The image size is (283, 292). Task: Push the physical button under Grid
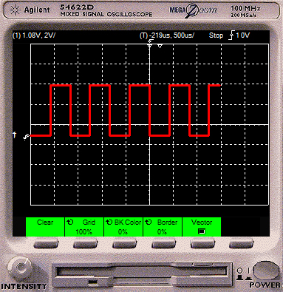click(86, 245)
